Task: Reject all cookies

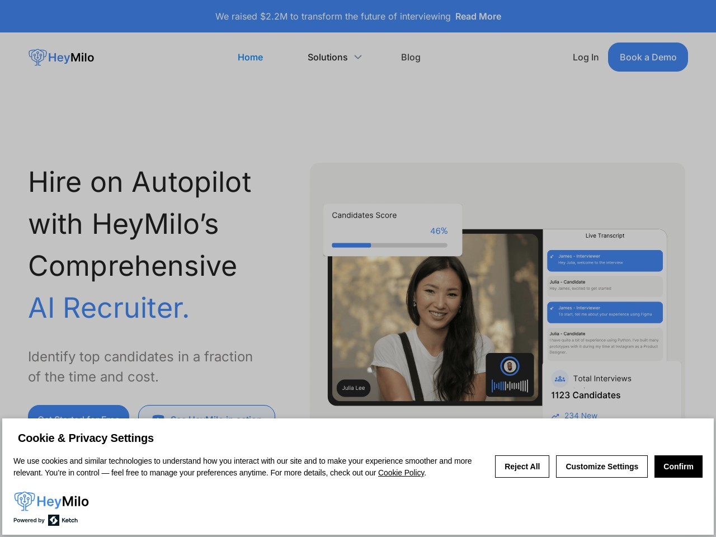Action: pyautogui.click(x=522, y=467)
